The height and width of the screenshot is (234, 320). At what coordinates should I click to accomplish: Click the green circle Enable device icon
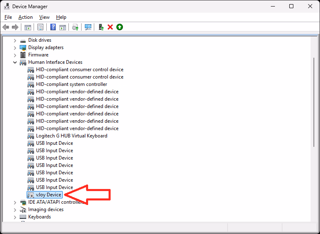(x=120, y=27)
